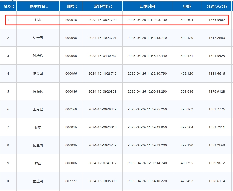The image size is (233, 191).
Task: Click the sort icon beside 棚号 header
Action: [x=76, y=6]
